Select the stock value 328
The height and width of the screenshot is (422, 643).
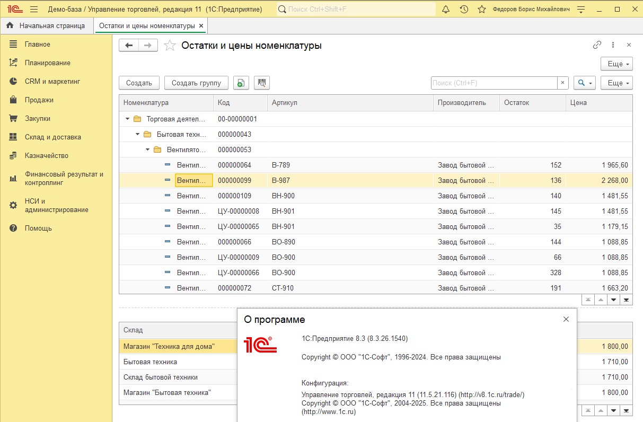533,272
